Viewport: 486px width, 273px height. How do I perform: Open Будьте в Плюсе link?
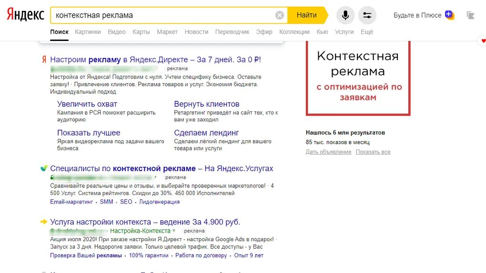(x=417, y=15)
